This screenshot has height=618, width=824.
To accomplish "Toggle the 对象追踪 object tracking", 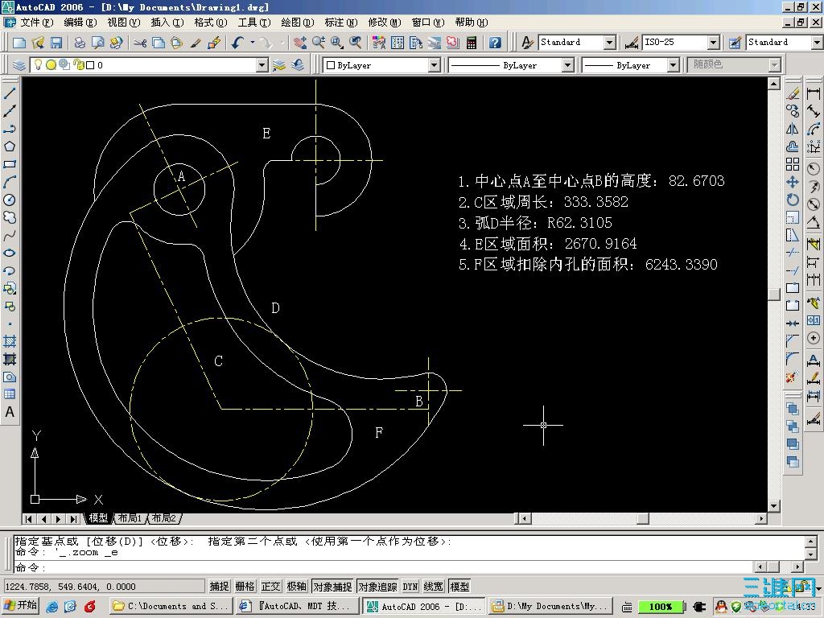I will [378, 587].
